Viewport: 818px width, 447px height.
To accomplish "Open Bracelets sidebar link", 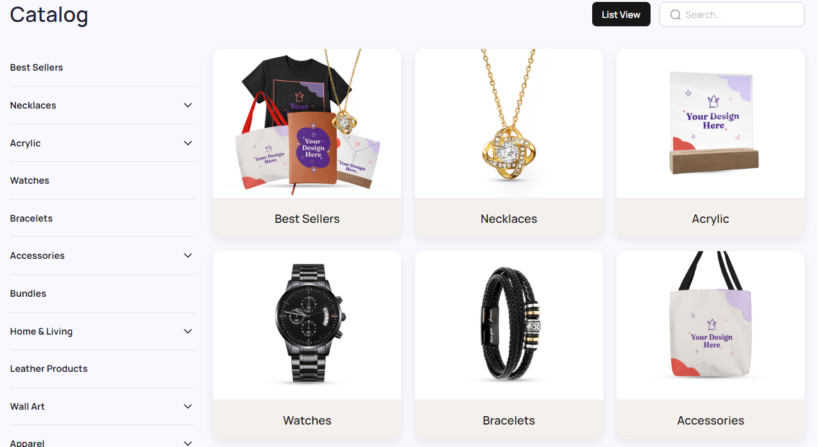I will tap(31, 218).
